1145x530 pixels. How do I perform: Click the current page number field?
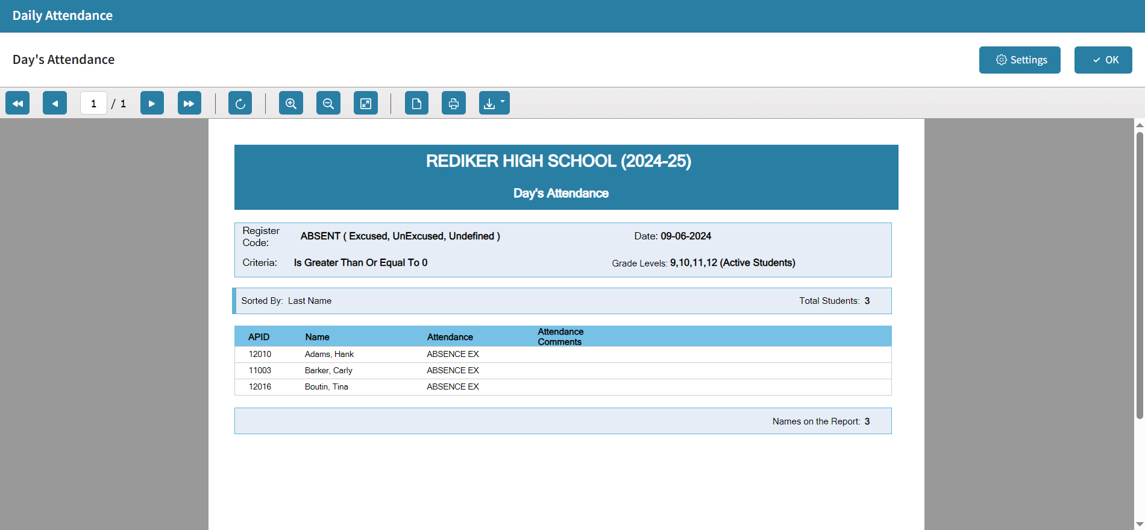pyautogui.click(x=93, y=103)
